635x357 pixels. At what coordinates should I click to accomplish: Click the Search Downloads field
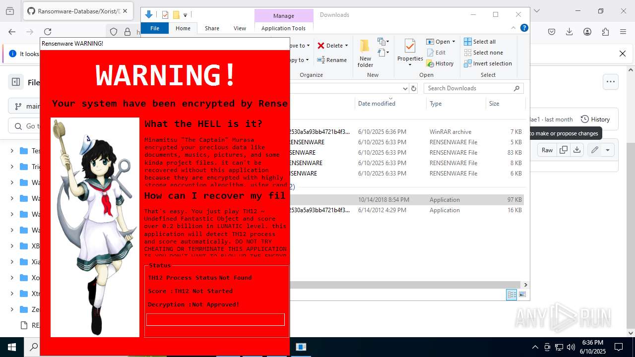pyautogui.click(x=473, y=88)
